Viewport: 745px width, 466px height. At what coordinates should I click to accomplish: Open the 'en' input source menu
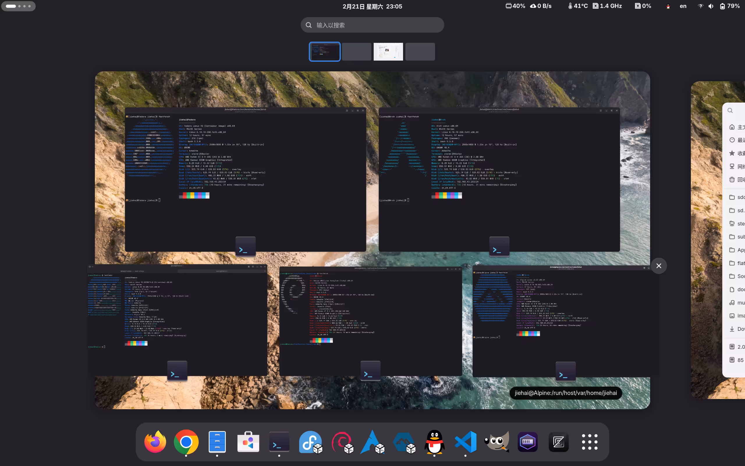[x=683, y=6]
